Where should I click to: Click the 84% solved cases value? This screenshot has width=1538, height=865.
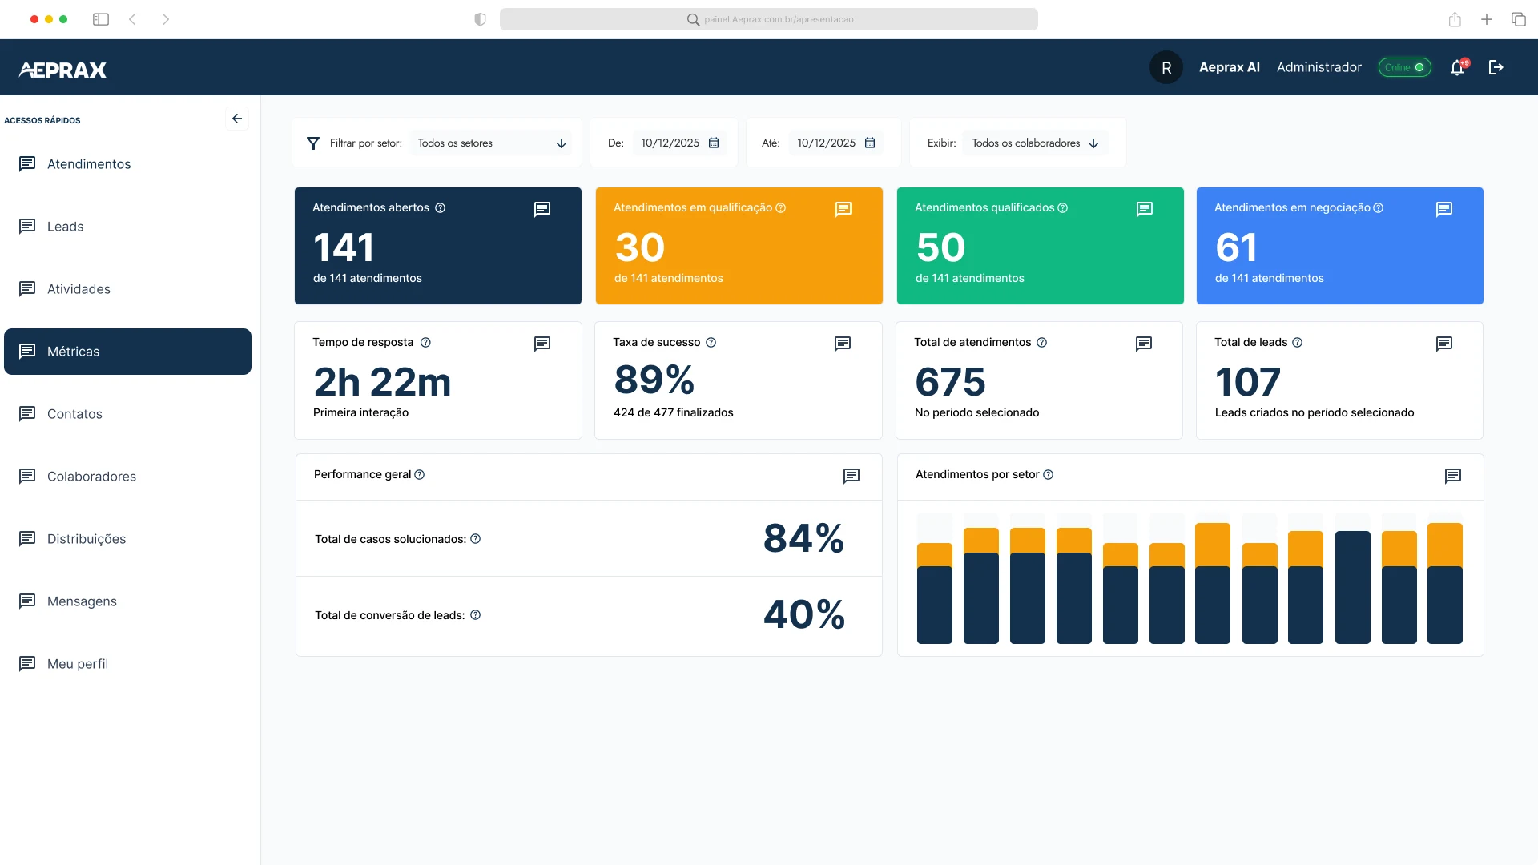pyautogui.click(x=804, y=538)
